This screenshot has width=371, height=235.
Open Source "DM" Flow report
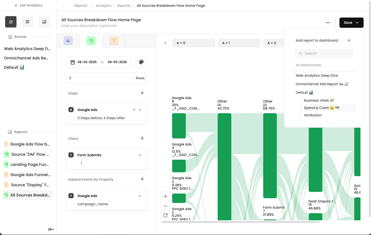(x=27, y=154)
